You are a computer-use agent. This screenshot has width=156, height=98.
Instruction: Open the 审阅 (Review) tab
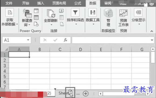click(x=108, y=3)
